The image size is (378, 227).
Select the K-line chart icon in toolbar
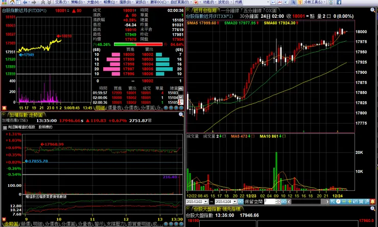[x=286, y=2]
